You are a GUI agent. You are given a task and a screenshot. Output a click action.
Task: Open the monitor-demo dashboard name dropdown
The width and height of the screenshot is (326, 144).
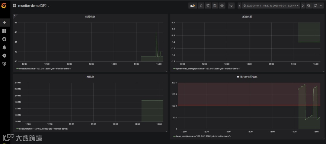(34, 6)
